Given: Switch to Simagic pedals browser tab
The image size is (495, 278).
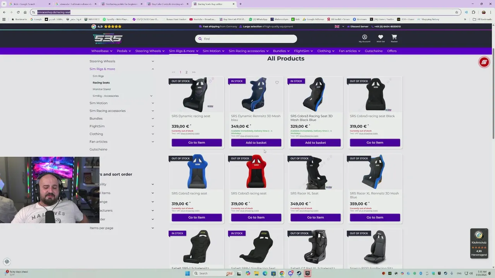Looking at the screenshot, I should [121, 4].
